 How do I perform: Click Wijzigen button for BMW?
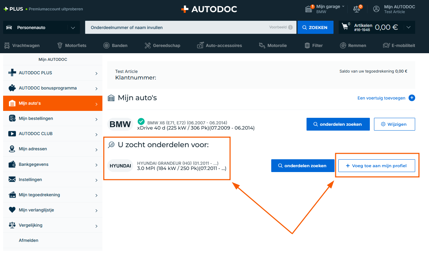(394, 124)
